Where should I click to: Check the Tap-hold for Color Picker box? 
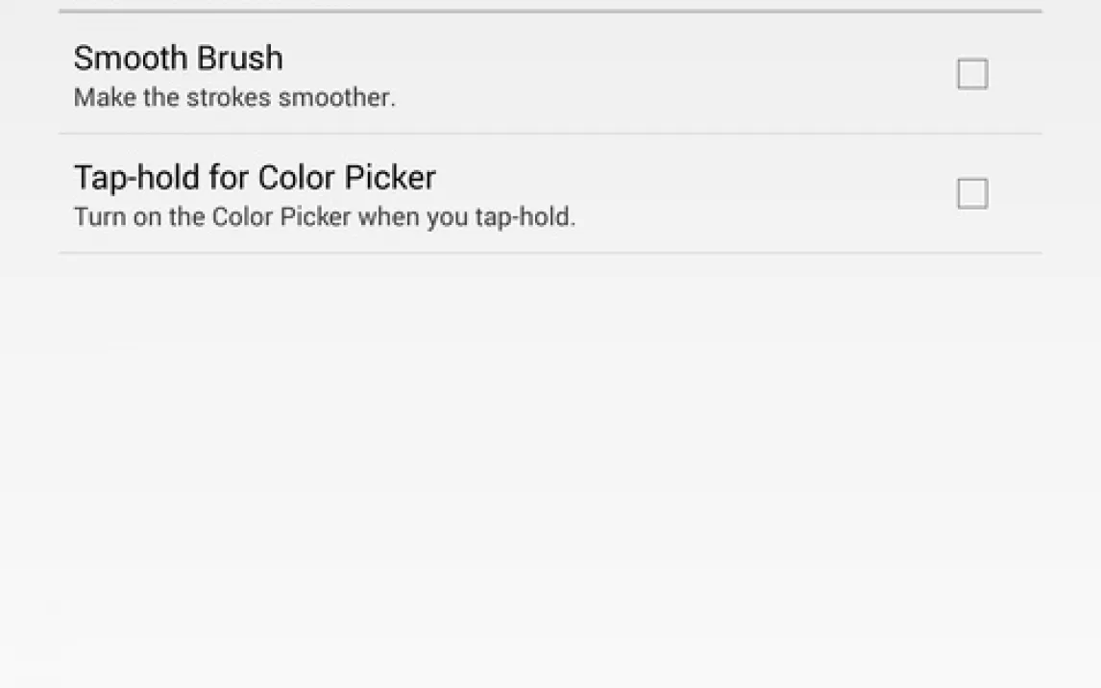972,194
